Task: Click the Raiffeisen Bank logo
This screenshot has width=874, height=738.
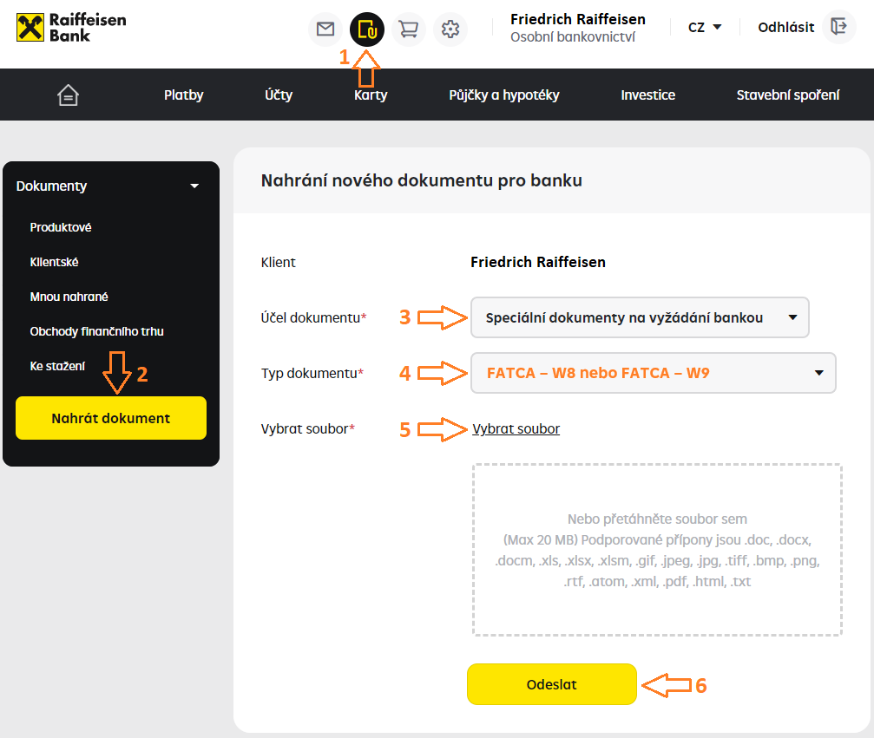Action: tap(71, 27)
